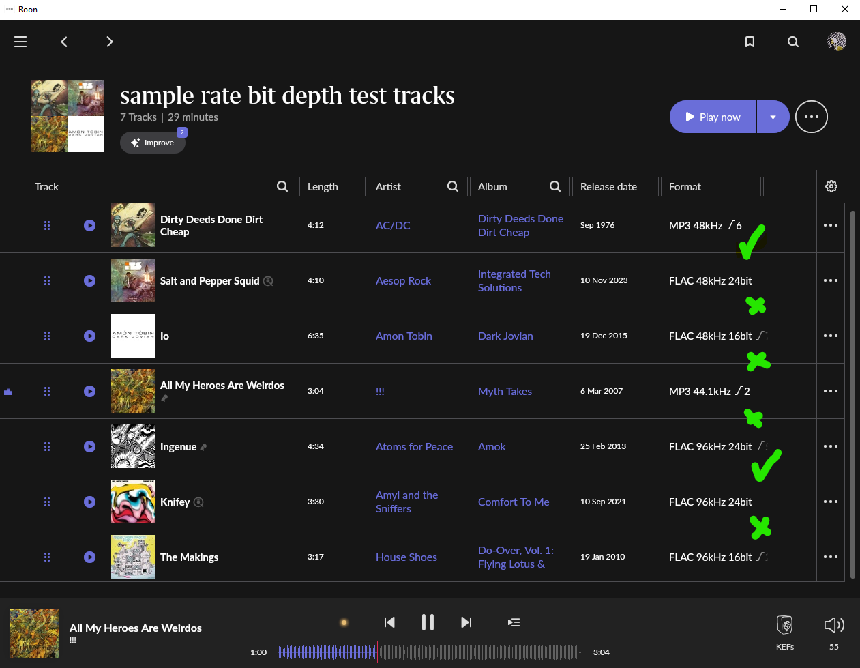The height and width of the screenshot is (668, 860).
Task: Open the Aesop Rock artist link
Action: tap(403, 280)
